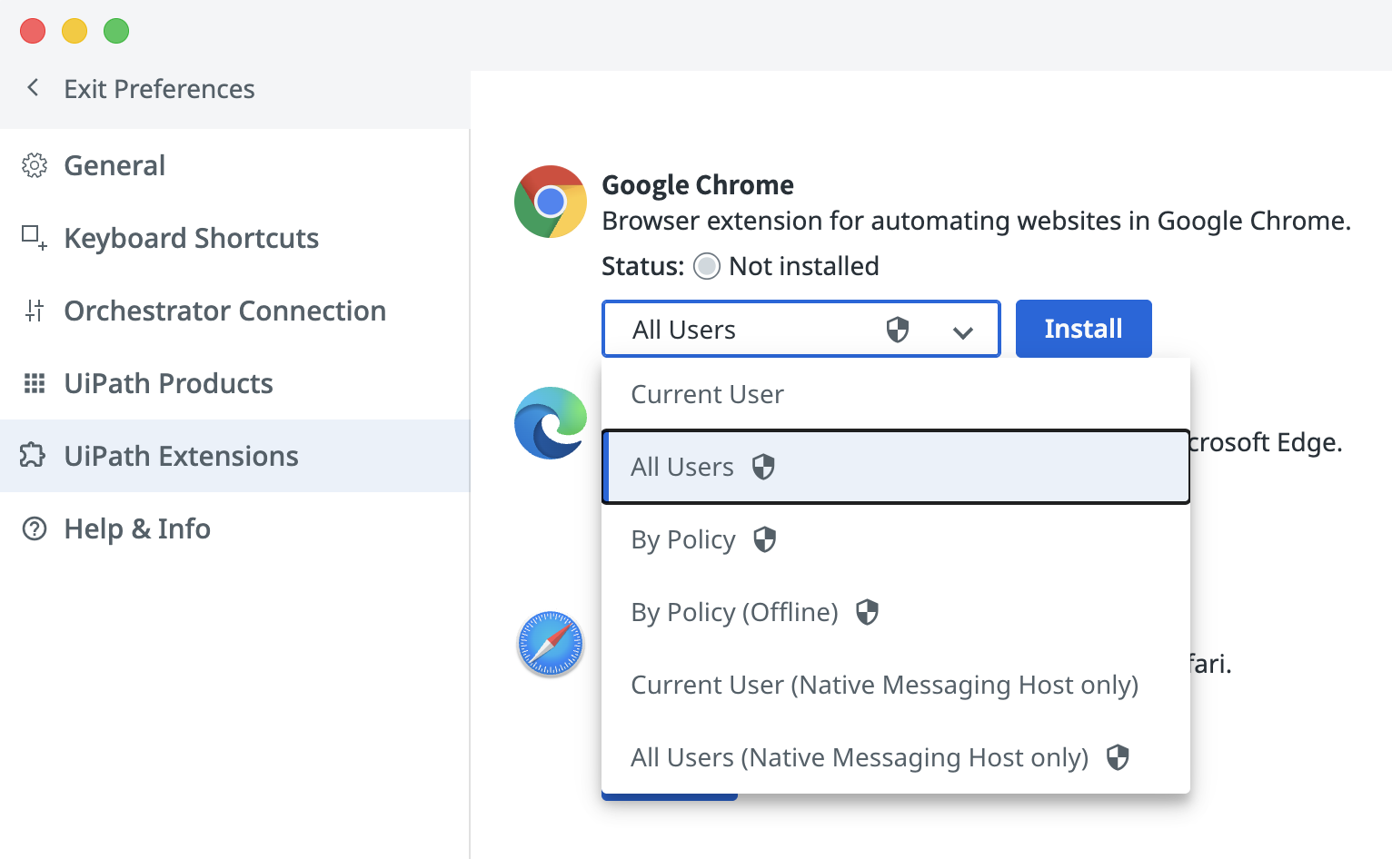The width and height of the screenshot is (1392, 859).
Task: Click the Not installed status indicator circle
Action: tap(707, 266)
